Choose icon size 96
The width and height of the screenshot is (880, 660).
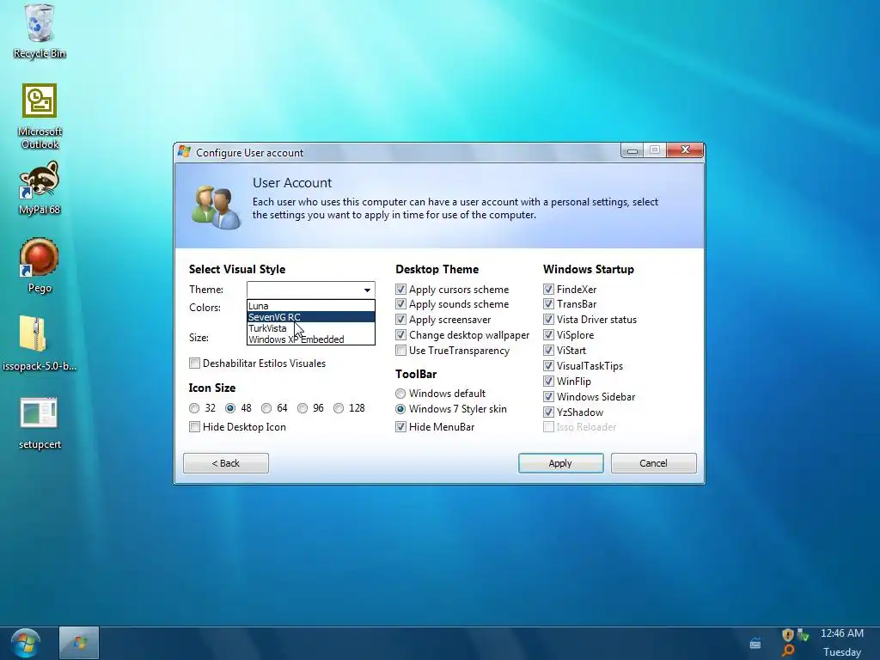tap(302, 408)
